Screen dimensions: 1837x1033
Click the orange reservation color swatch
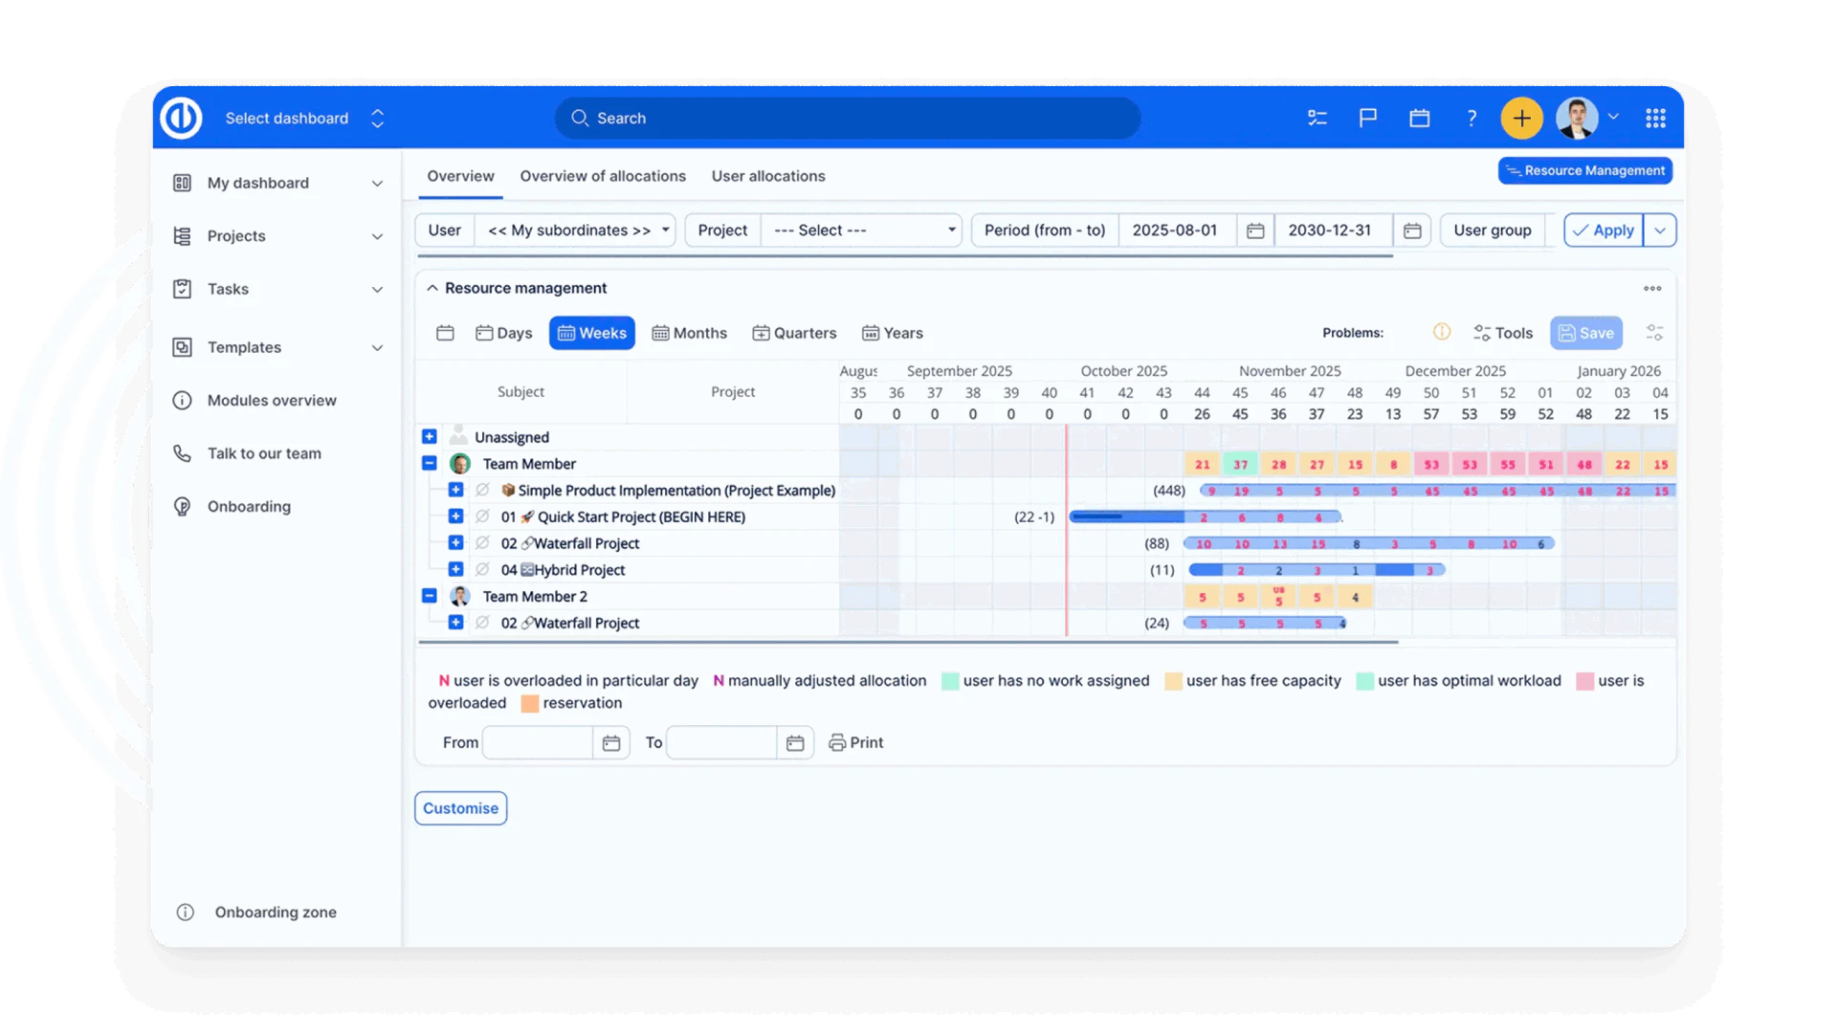tap(531, 703)
